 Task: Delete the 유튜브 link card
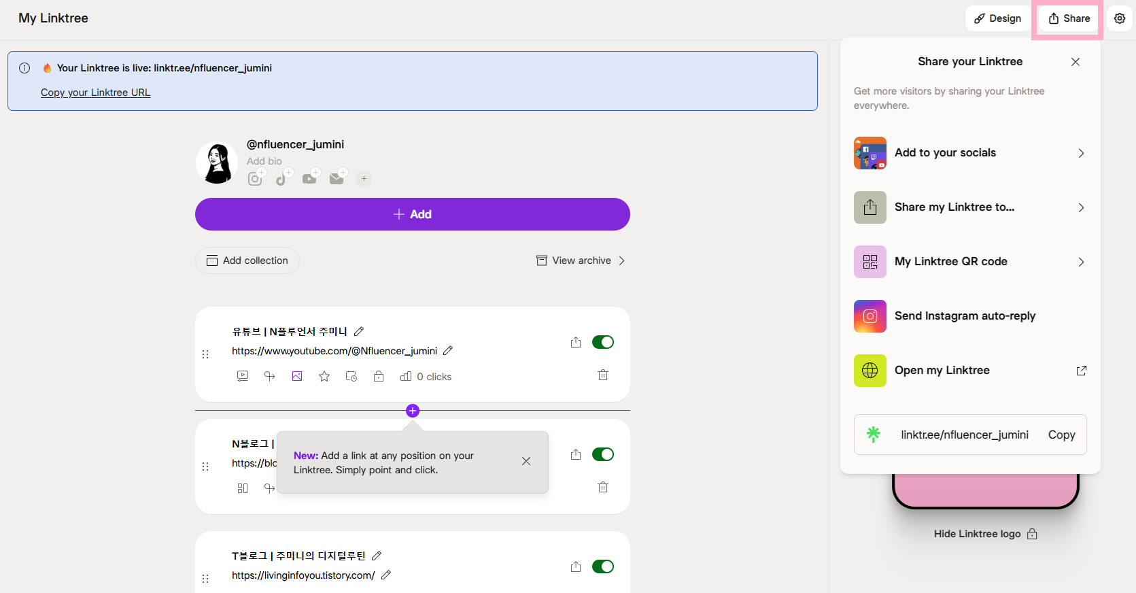click(x=603, y=375)
